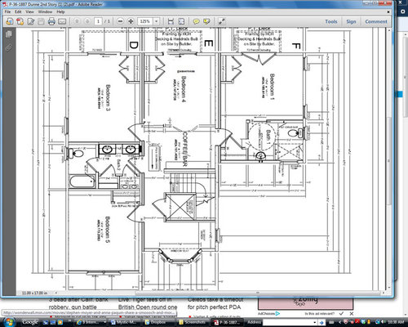The width and height of the screenshot is (408, 327).
Task: Toggle fit-to-window-width scrolling mode
Action: click(171, 21)
